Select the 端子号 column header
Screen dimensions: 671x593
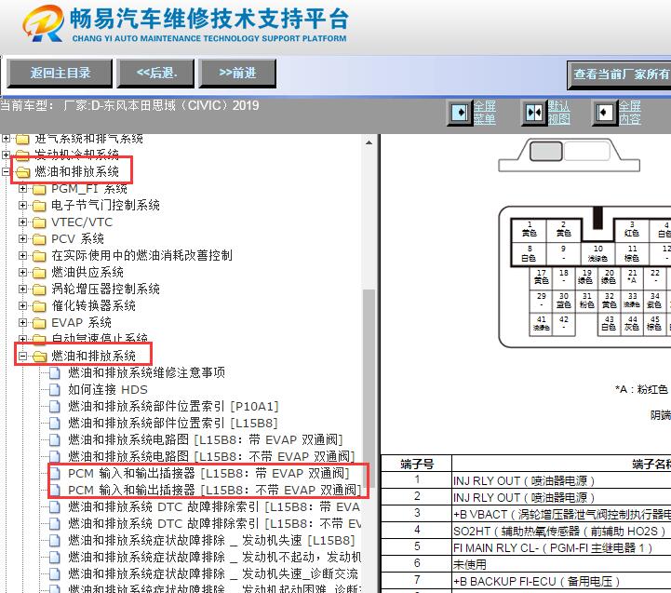click(417, 464)
